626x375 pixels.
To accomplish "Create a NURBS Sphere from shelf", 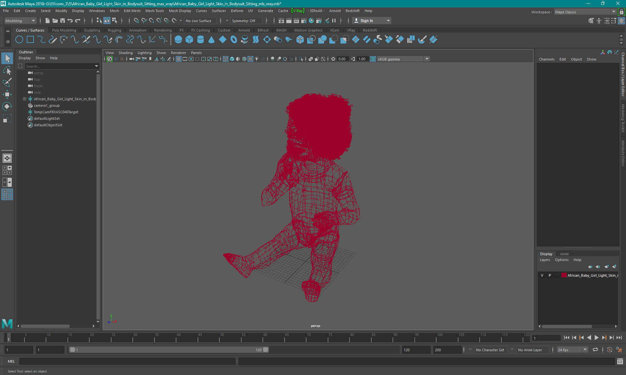I will pos(178,40).
